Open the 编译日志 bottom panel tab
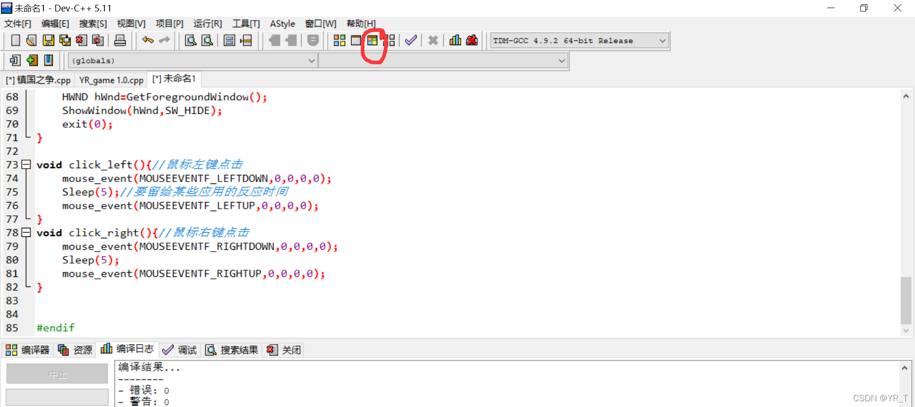 [x=127, y=349]
